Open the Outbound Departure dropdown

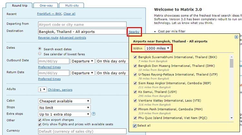[x=82, y=61]
